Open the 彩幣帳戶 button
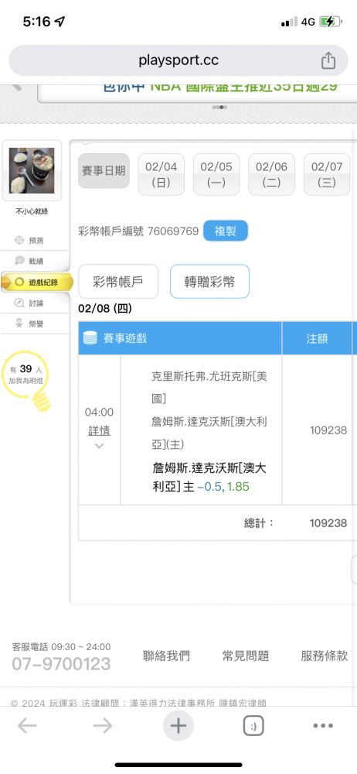The width and height of the screenshot is (357, 774). coord(118,282)
